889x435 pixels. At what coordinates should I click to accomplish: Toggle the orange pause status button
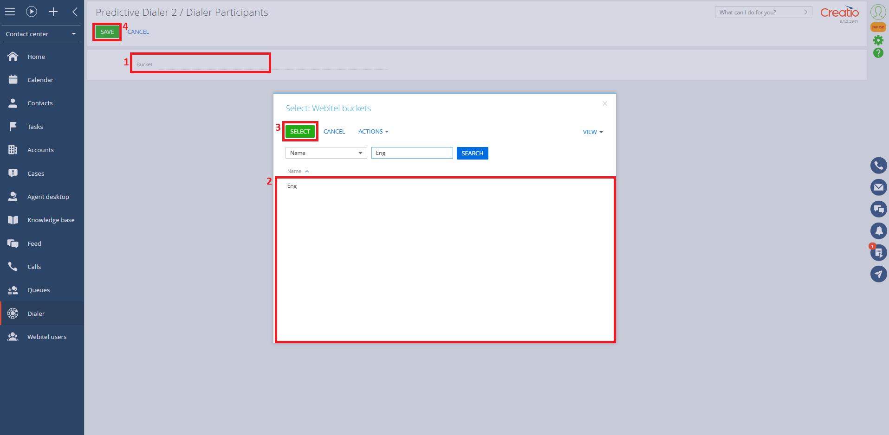click(878, 27)
